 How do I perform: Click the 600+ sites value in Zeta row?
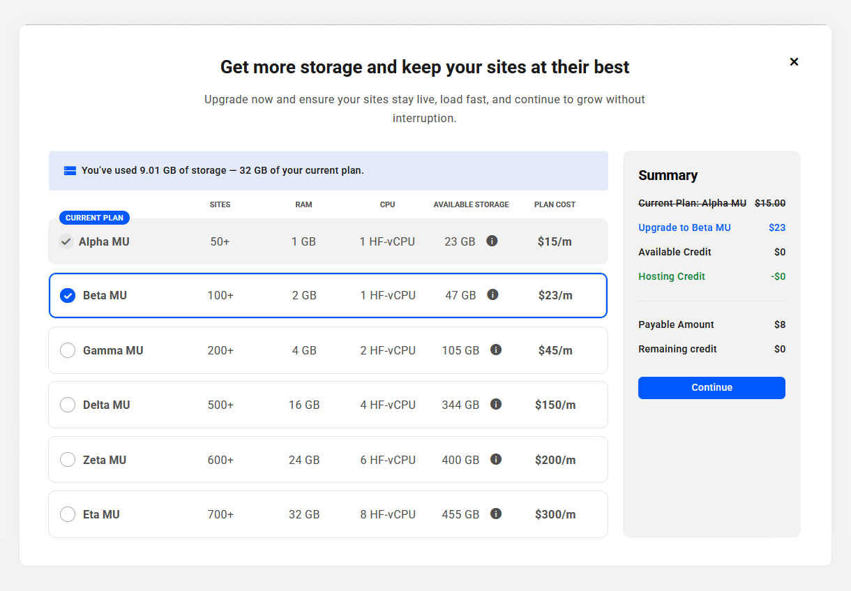(220, 460)
